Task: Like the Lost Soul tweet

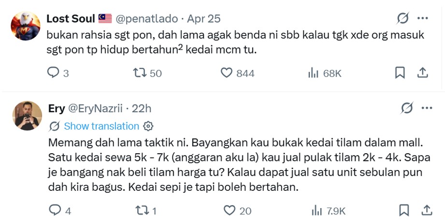Action: [x=227, y=73]
